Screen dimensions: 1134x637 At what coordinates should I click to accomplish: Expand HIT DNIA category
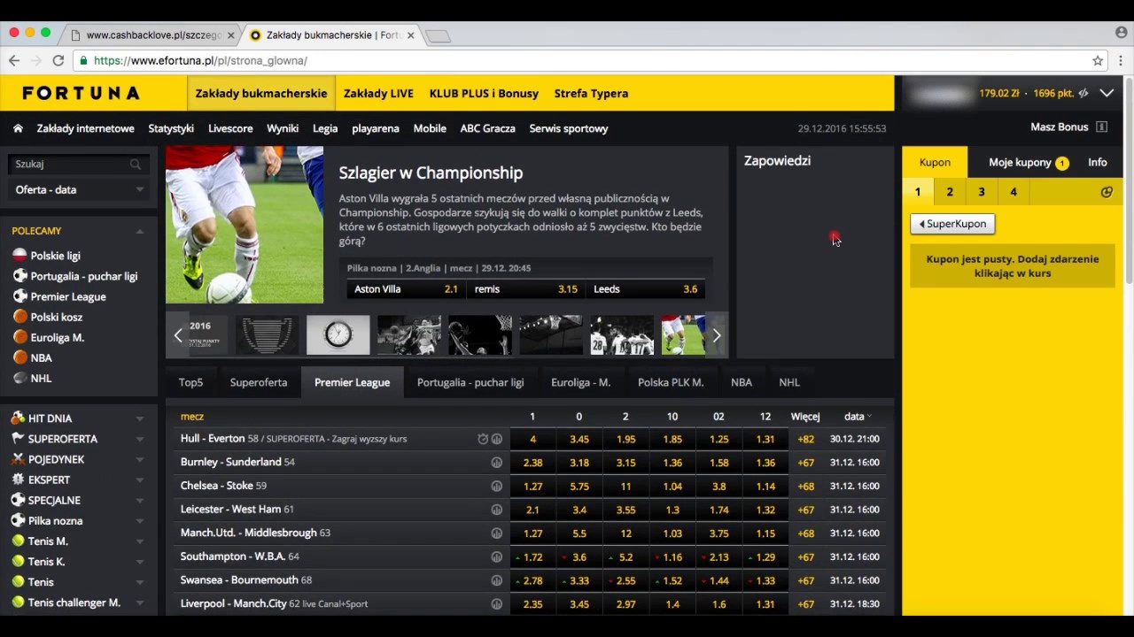139,418
